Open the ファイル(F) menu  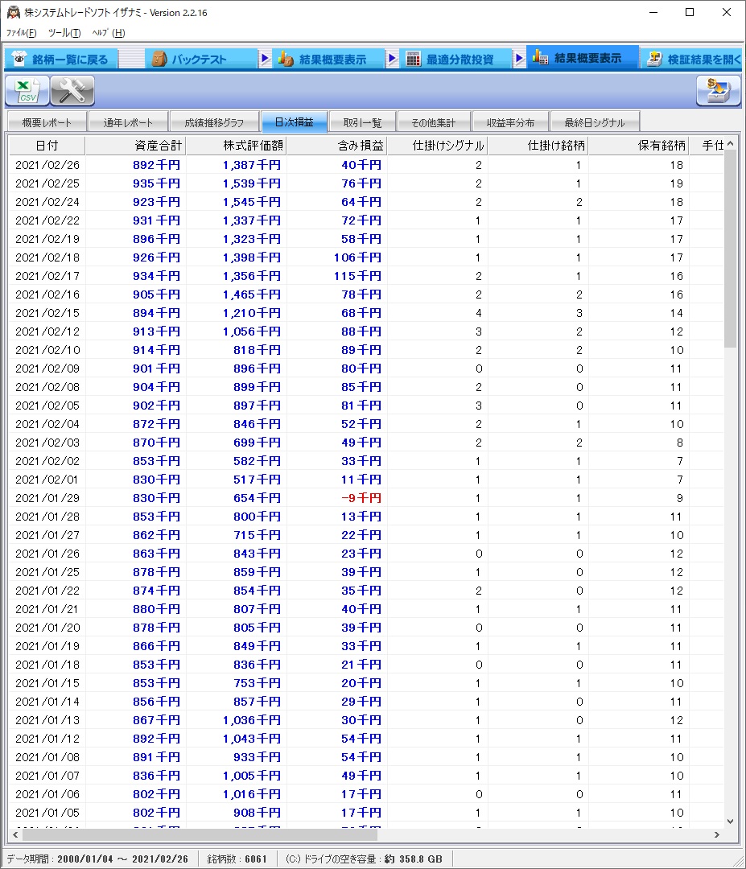pos(22,33)
